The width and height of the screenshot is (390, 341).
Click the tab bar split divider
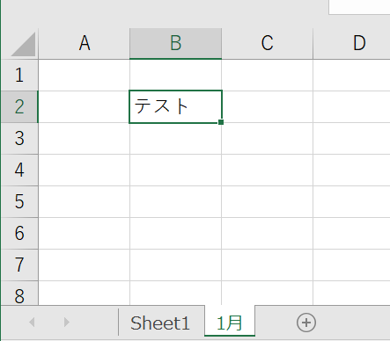(x=118, y=322)
